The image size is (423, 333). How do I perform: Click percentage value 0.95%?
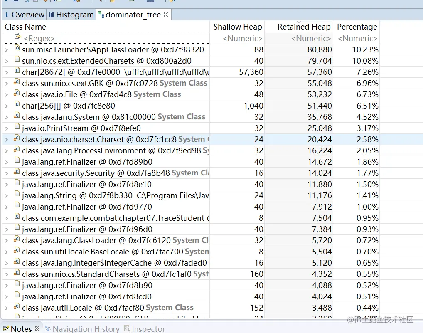(x=367, y=218)
